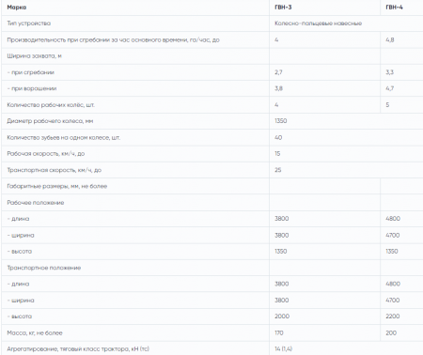
Task: Click the Транспортное положение row label
Action: click(44, 268)
